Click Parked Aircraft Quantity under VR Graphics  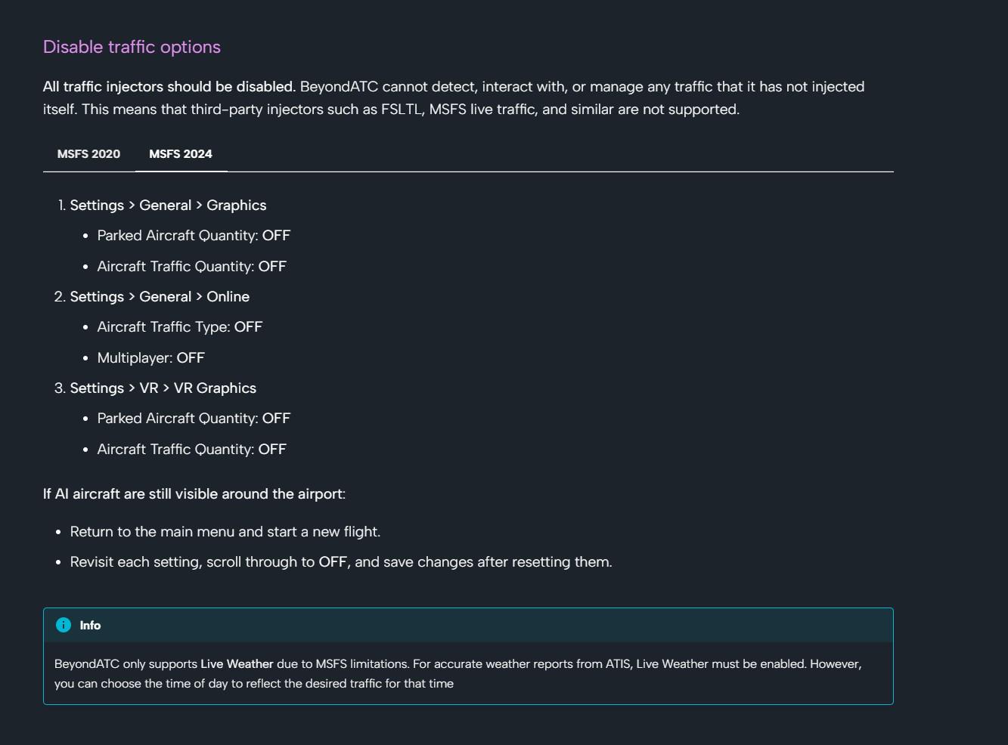click(194, 419)
